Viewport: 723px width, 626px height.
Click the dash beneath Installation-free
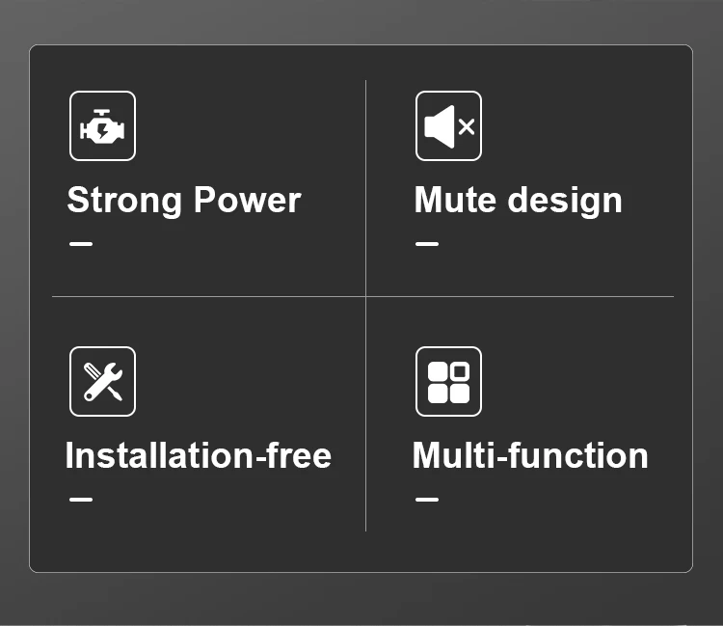(x=81, y=499)
